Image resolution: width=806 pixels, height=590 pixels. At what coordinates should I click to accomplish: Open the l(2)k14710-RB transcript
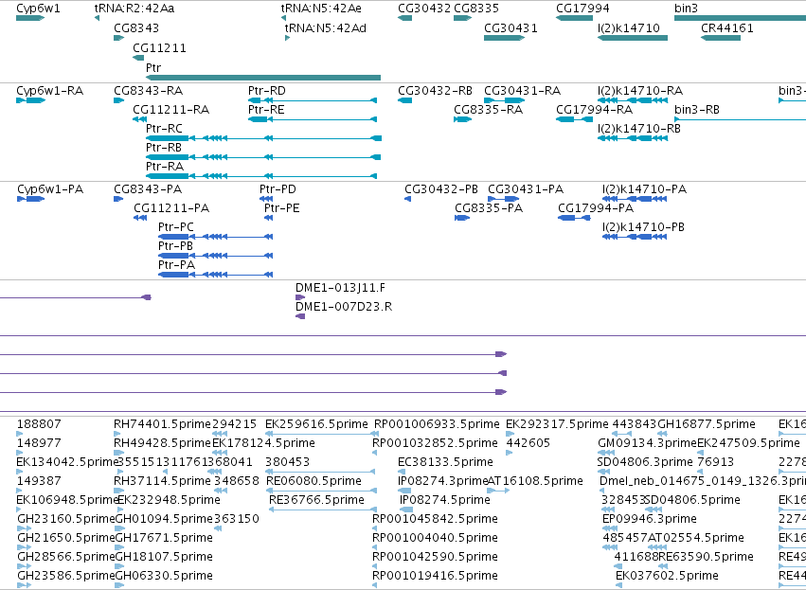pyautogui.click(x=633, y=138)
